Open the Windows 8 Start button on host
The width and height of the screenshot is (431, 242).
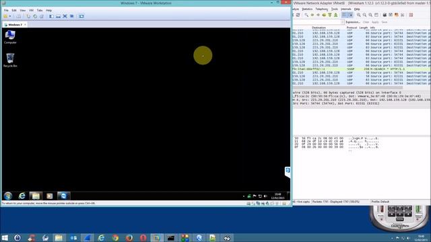click(5, 237)
